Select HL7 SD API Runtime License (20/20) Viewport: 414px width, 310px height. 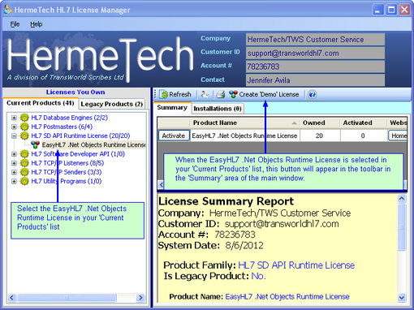(80, 136)
